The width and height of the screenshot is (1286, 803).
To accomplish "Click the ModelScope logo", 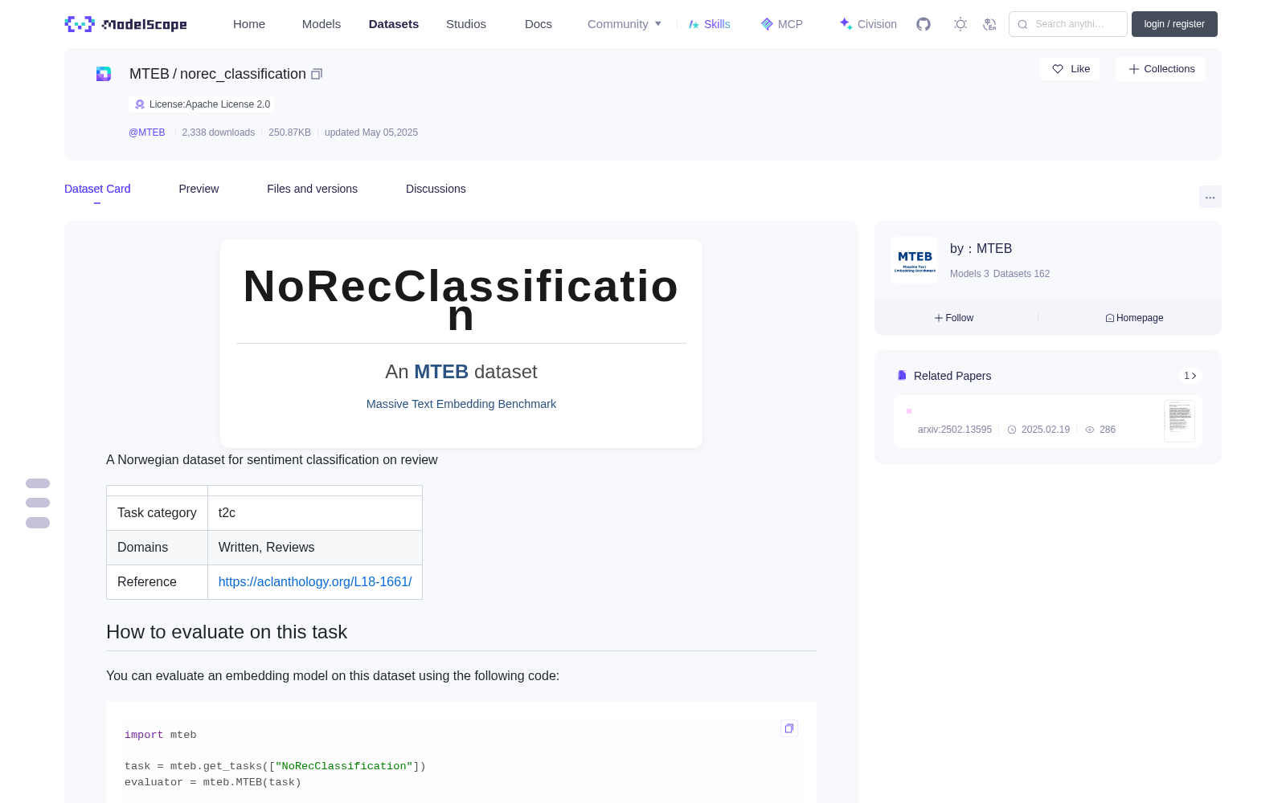I will pos(126,24).
